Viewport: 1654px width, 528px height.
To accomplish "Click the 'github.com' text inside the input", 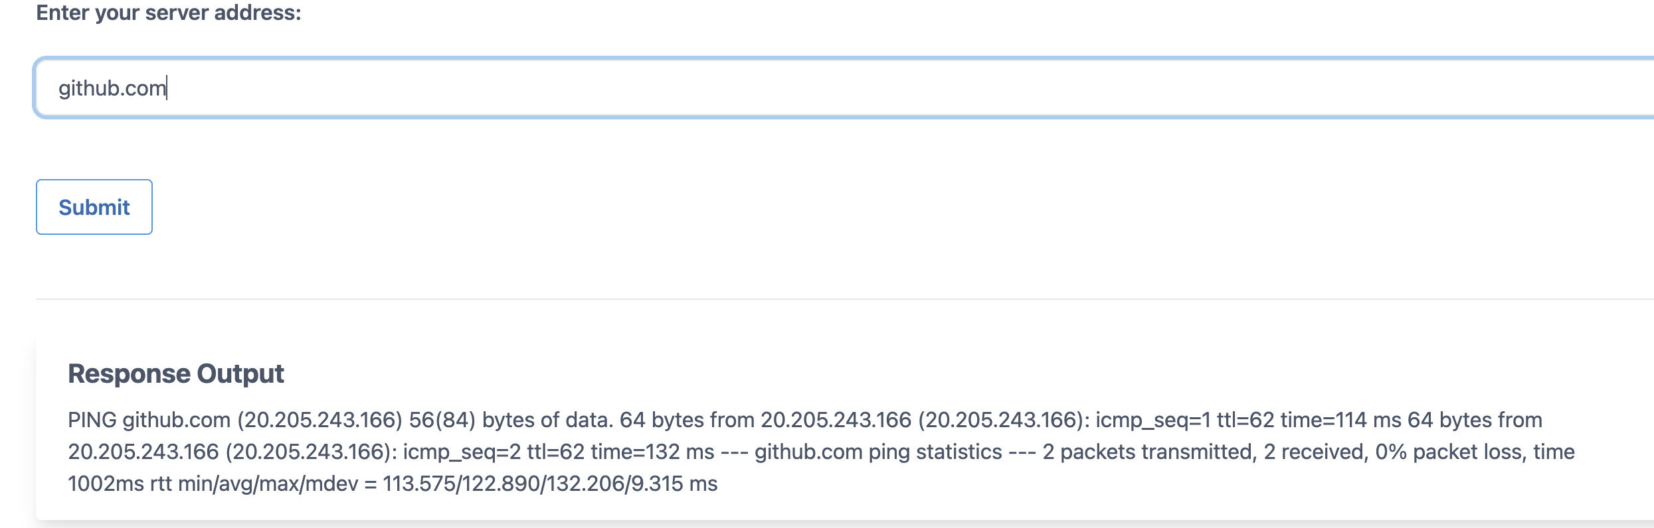I will [112, 88].
